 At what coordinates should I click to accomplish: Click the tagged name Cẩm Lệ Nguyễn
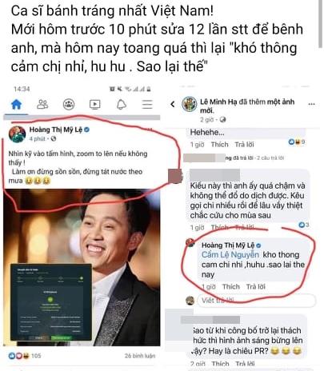pos(230,254)
